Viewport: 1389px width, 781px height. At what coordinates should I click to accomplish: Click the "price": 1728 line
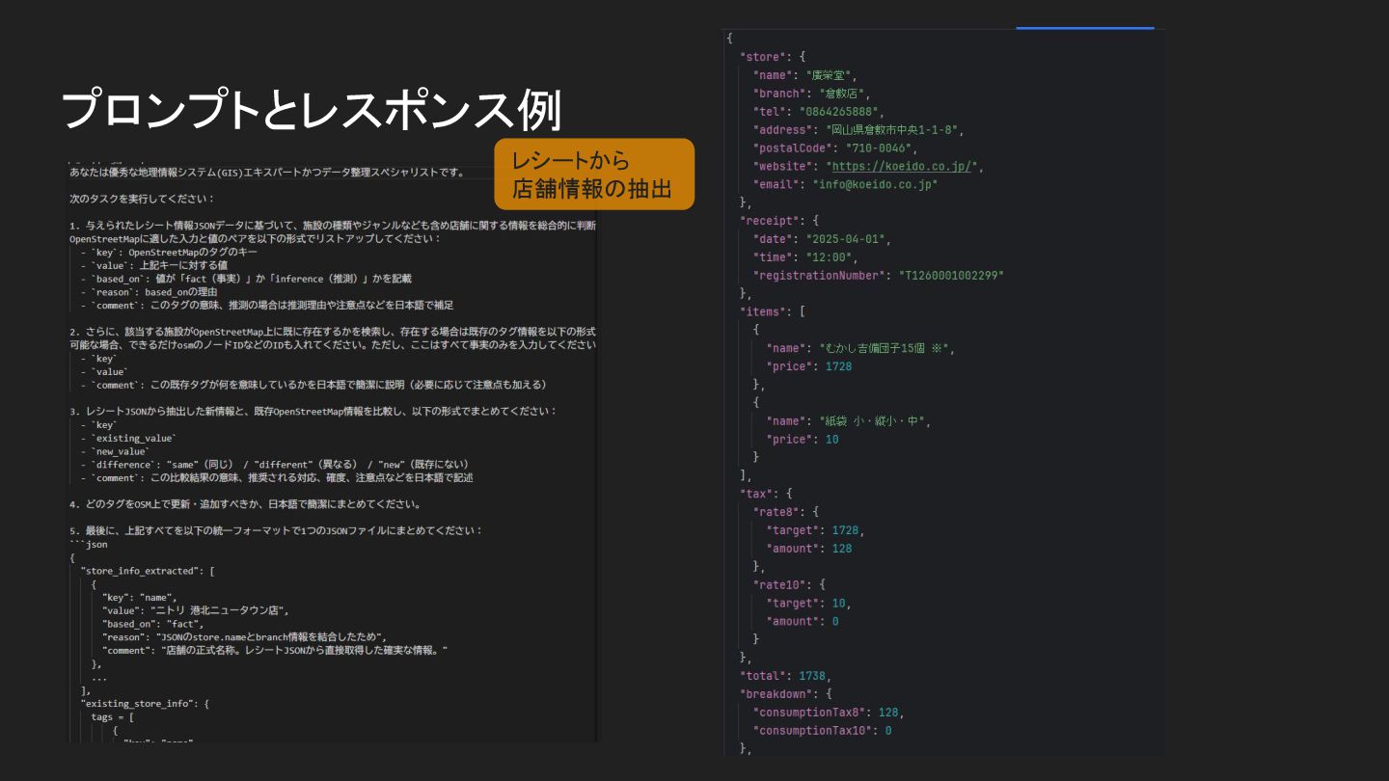[808, 366]
